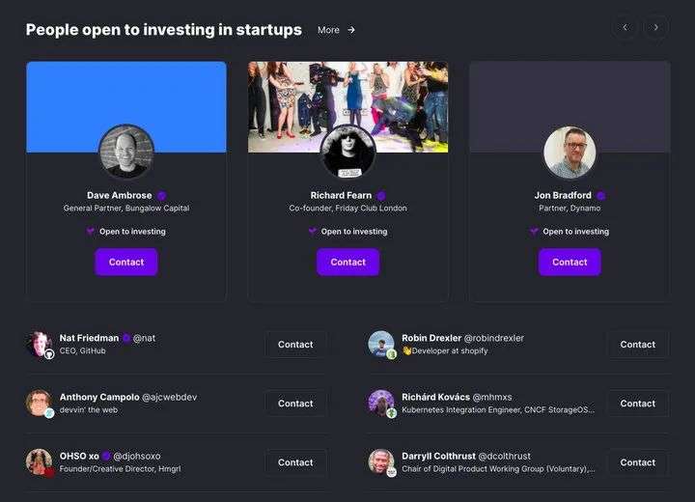Open Robin Drexler's avatar

tap(381, 344)
